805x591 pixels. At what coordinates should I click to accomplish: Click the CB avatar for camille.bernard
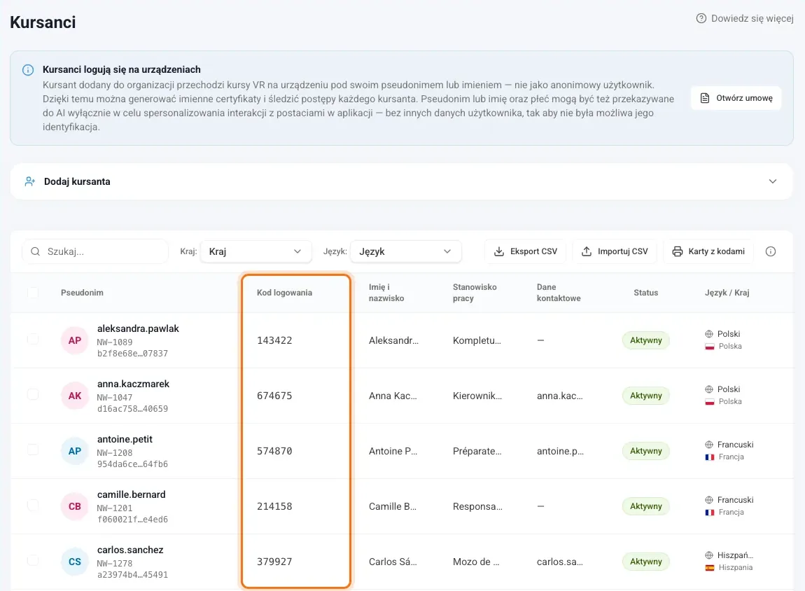point(74,506)
